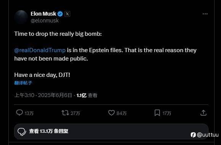The image size is (221, 145).
Task: Click the 1.1亿 查看 view count
Action: [87, 96]
